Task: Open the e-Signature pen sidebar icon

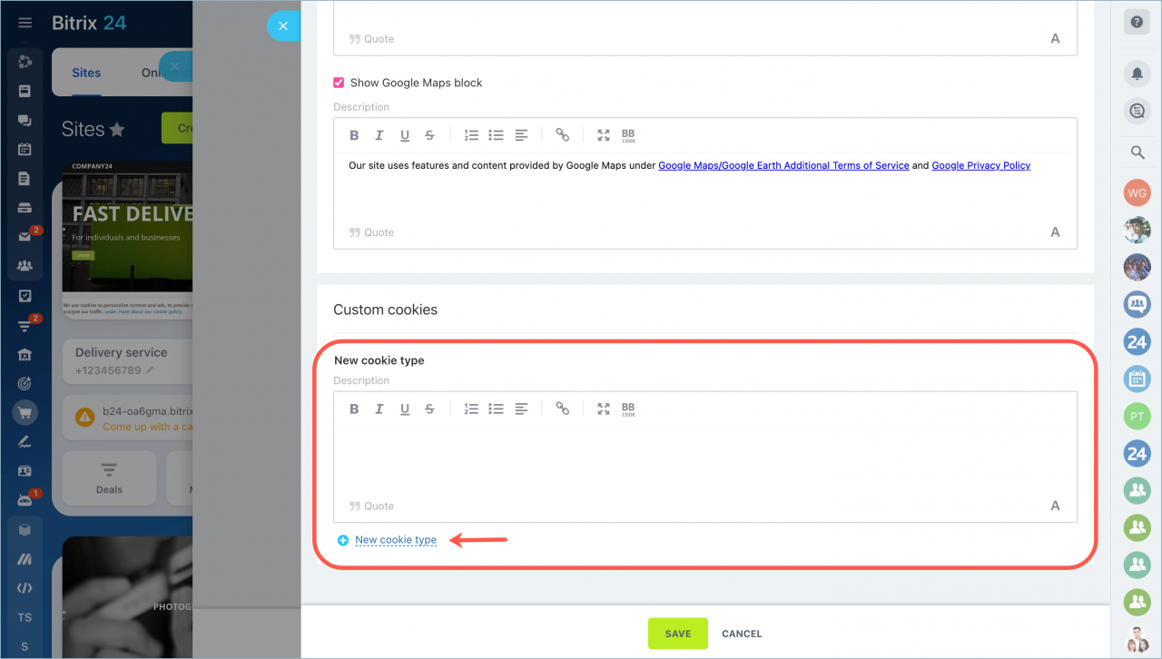Action: [x=25, y=442]
